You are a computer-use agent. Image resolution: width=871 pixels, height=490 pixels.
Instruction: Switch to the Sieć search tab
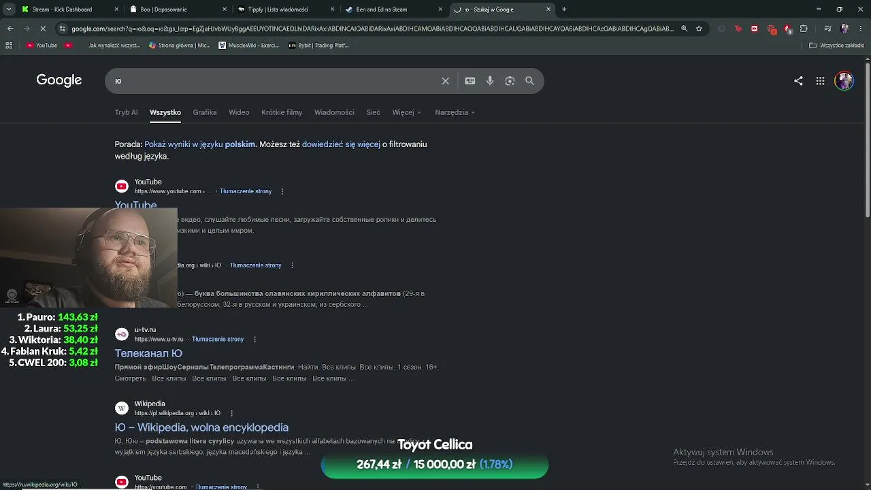tap(373, 112)
